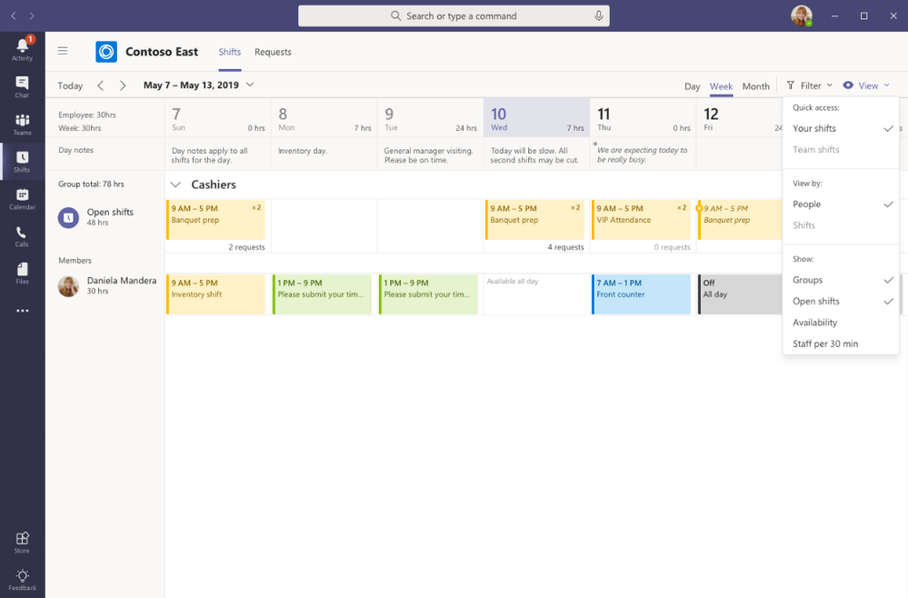The height and width of the screenshot is (598, 908).
Task: Show more apps ellipsis in sidebar
Action: click(x=22, y=311)
